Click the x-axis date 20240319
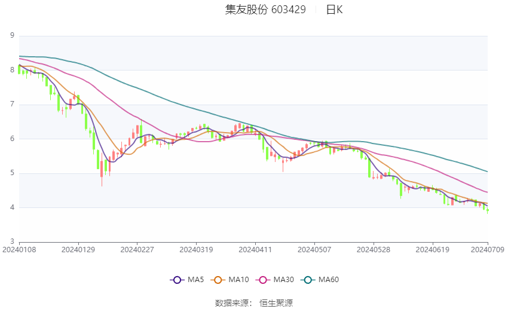The image size is (508, 309). [x=196, y=250]
